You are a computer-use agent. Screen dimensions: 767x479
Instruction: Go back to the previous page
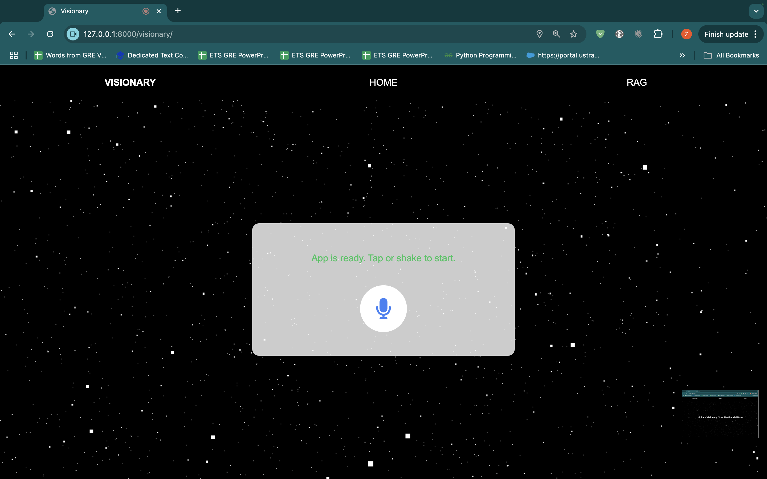click(12, 34)
